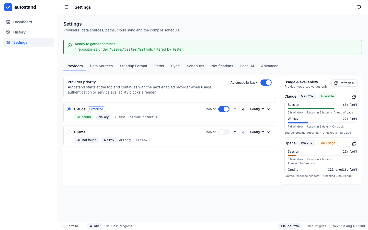Click the monitor theme icon in header
The image size is (368, 230).
click(x=359, y=7)
